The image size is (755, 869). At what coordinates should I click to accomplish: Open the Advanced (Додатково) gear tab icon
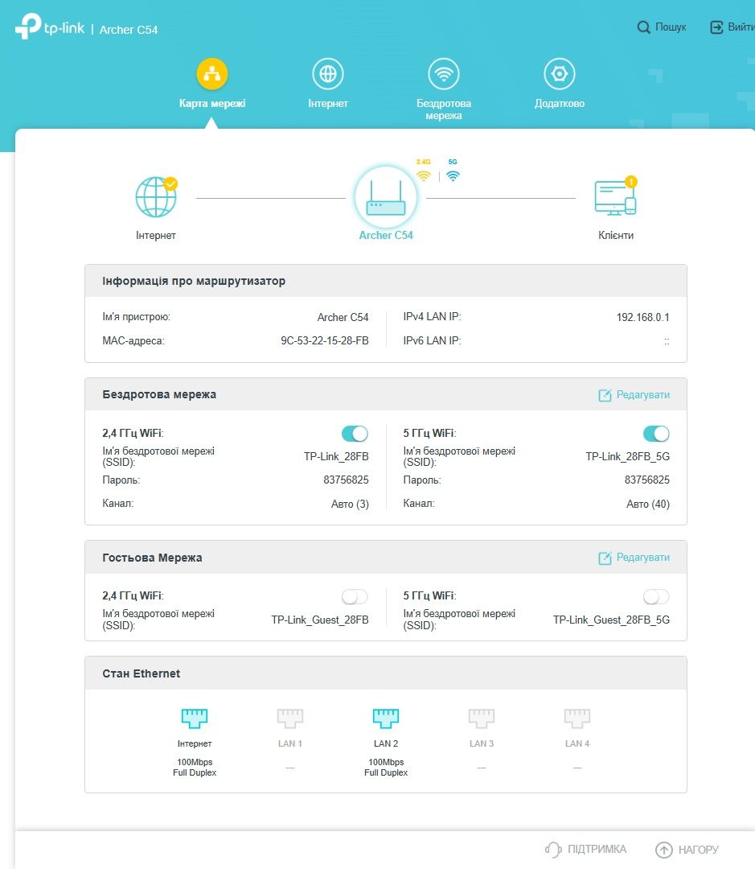click(560, 74)
